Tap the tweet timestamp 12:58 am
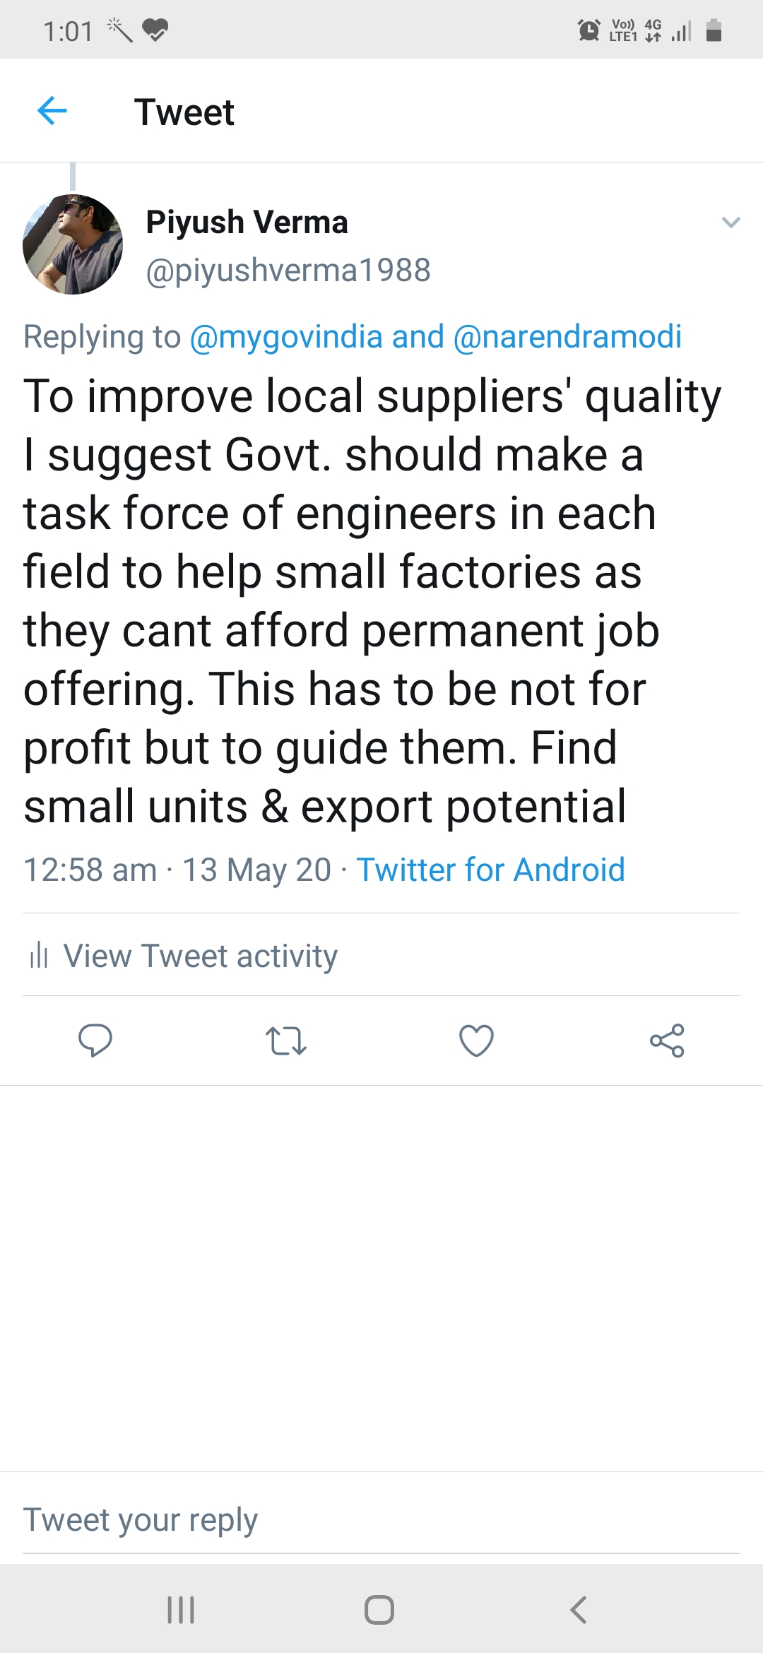 (x=90, y=870)
